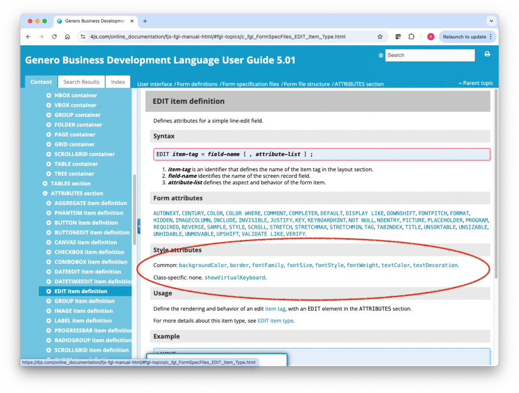The width and height of the screenshot is (519, 393).
Task: Open PAGE container topic
Action: pyautogui.click(x=75, y=135)
